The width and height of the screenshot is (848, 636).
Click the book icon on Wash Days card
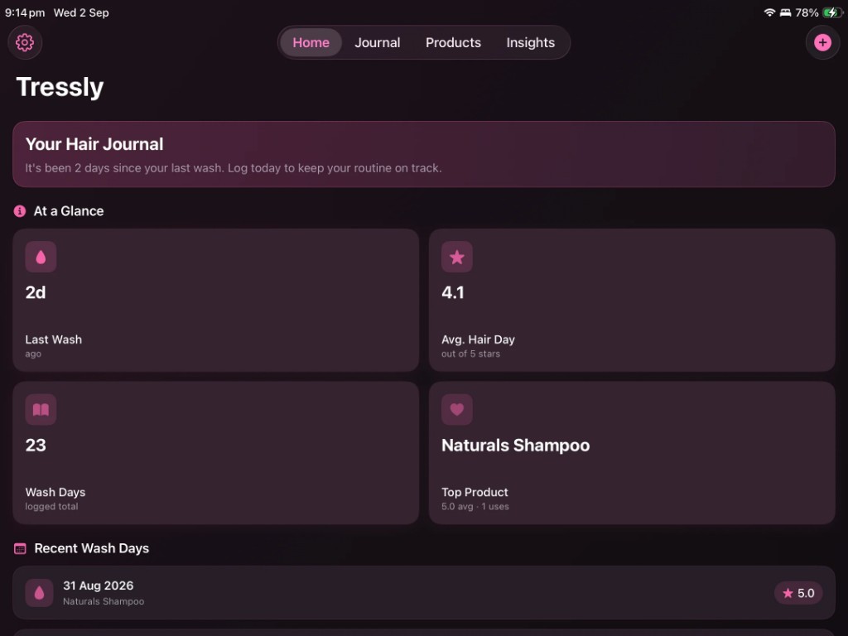[41, 409]
